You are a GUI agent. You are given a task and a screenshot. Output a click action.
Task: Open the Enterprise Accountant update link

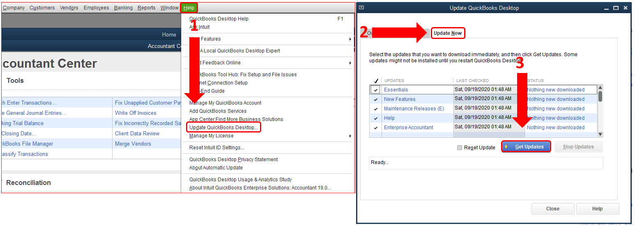coord(408,128)
